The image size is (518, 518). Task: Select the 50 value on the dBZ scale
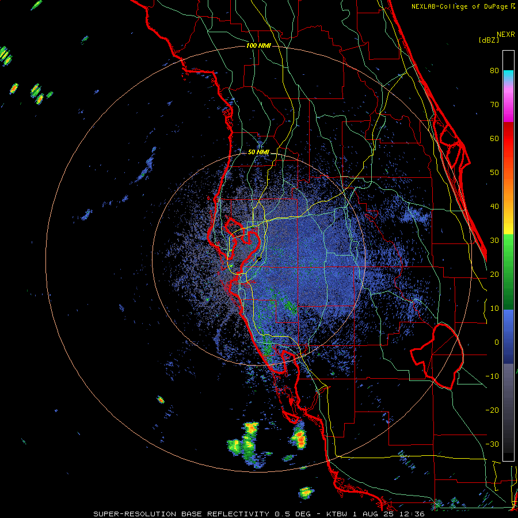[x=494, y=173]
